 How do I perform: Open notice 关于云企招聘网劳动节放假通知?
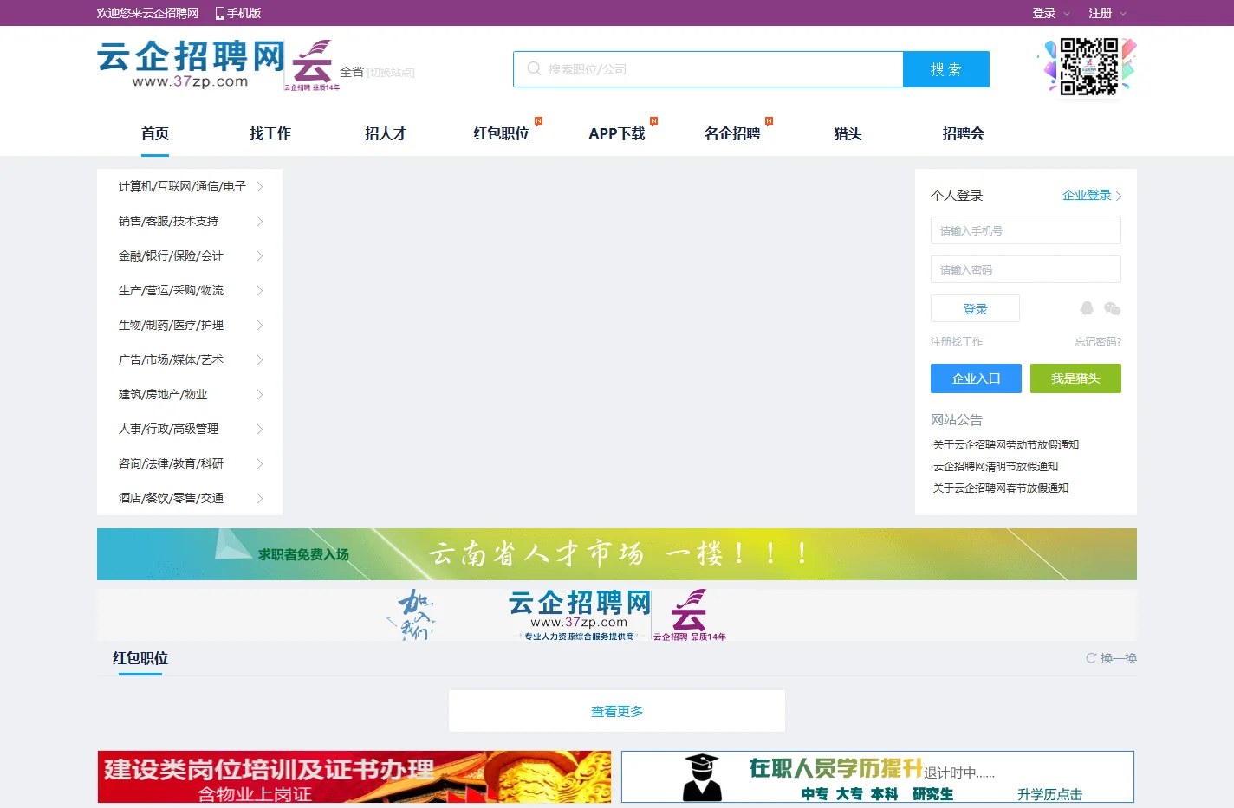click(1005, 444)
